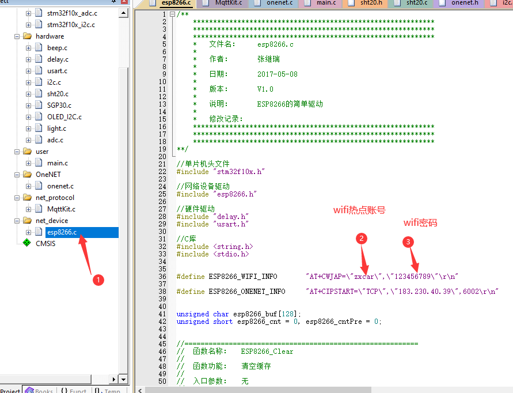Expand the stm32f10x_adc.c tree node
The height and width of the screenshot is (393, 513).
[28, 13]
